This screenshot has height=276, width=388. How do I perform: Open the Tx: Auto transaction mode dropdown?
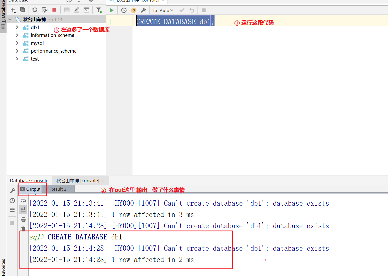(163, 11)
